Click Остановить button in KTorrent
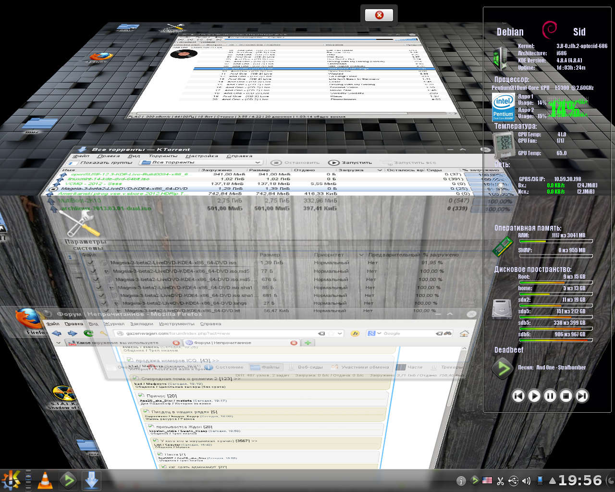 [x=295, y=162]
